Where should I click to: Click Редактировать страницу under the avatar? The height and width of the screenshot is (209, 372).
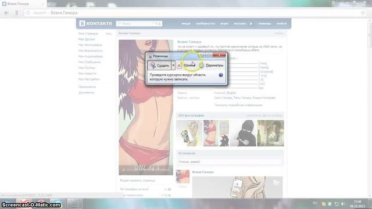pos(138,181)
